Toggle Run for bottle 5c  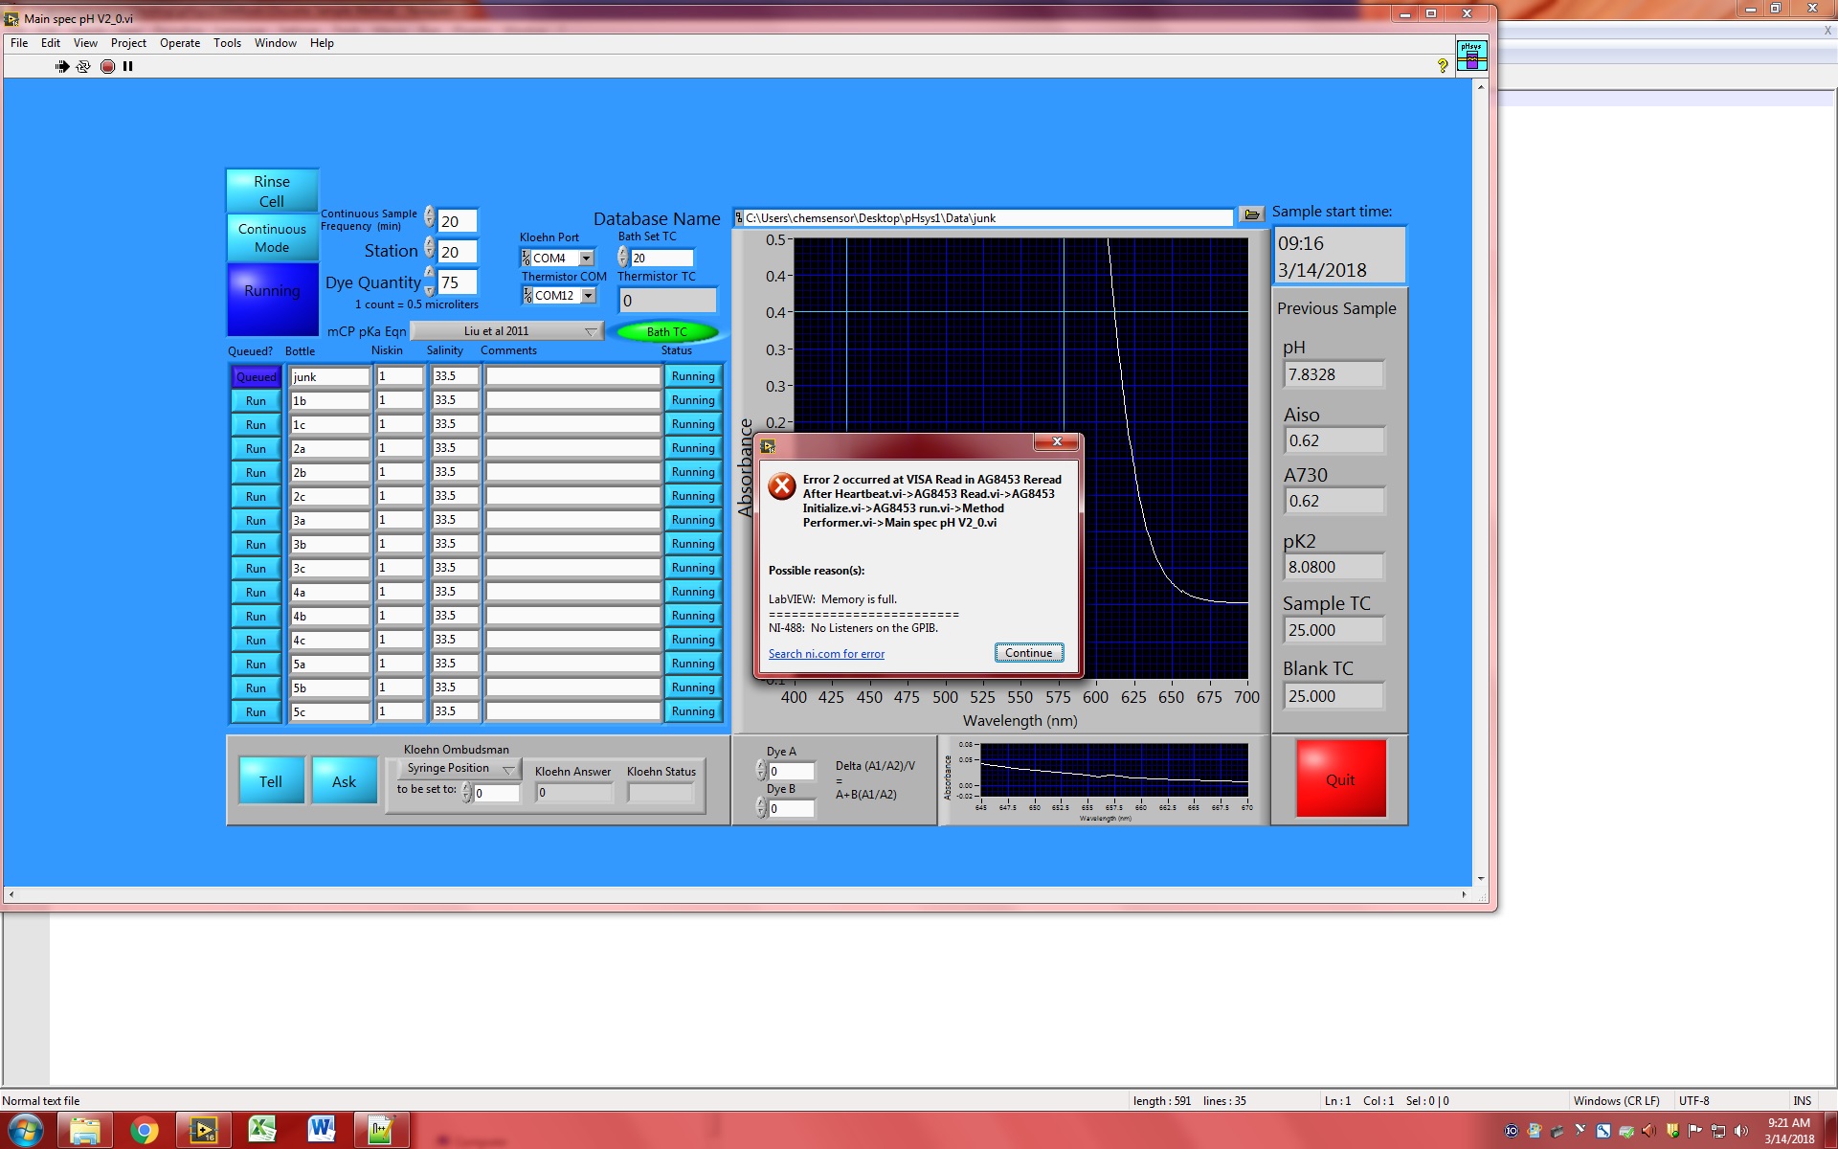(x=256, y=711)
